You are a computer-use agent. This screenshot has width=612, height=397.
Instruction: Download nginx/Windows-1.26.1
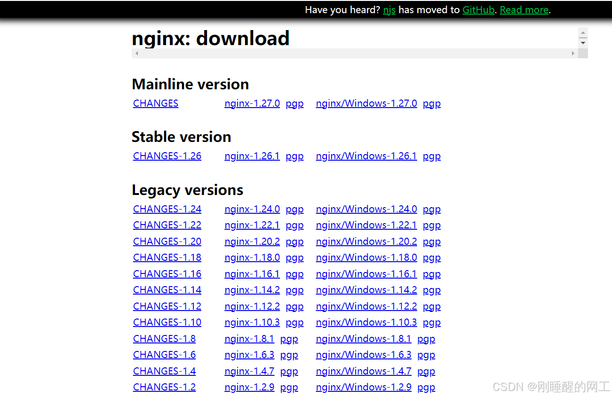pyautogui.click(x=366, y=156)
